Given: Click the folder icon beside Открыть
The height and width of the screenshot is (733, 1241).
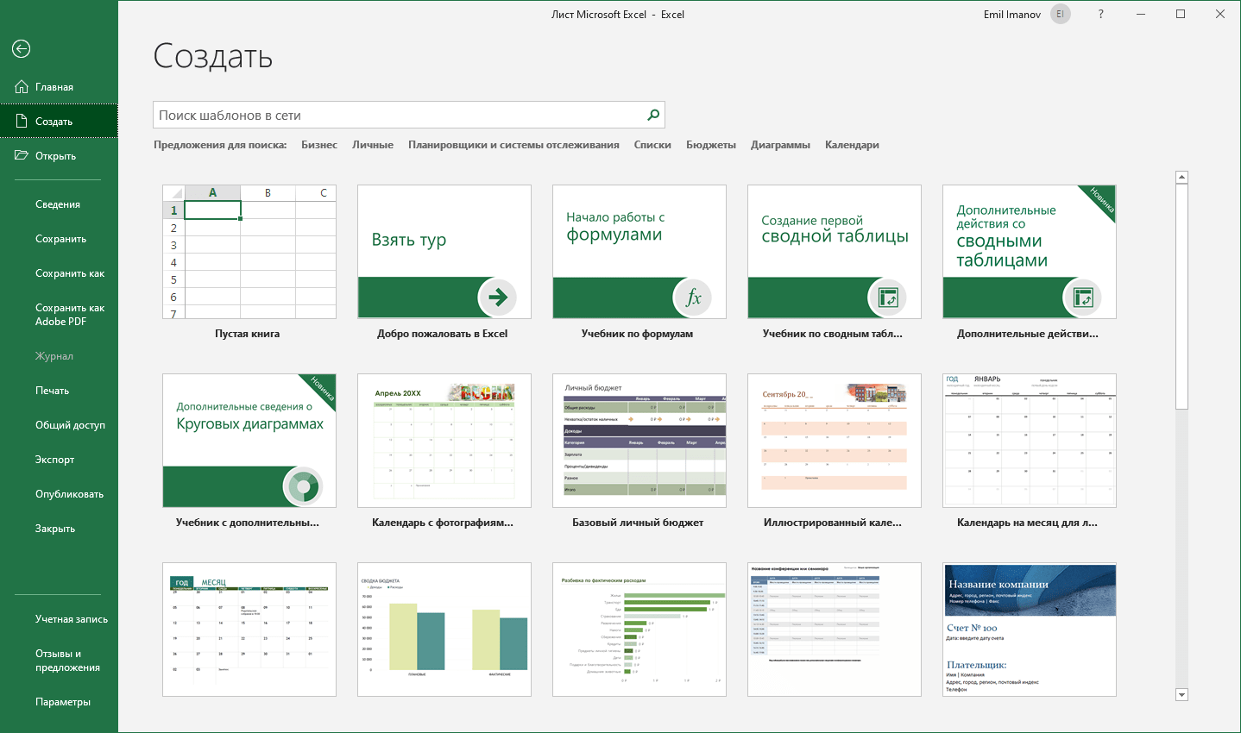Looking at the screenshot, I should pyautogui.click(x=22, y=156).
